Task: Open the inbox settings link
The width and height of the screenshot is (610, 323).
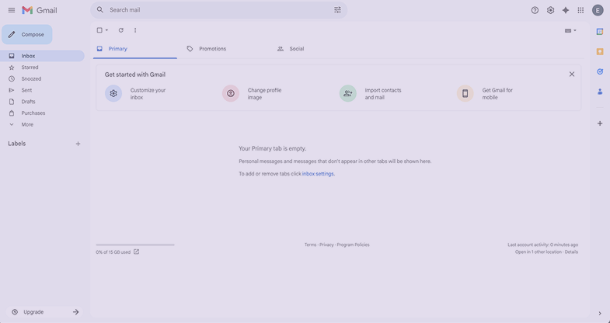Action: [x=318, y=174]
